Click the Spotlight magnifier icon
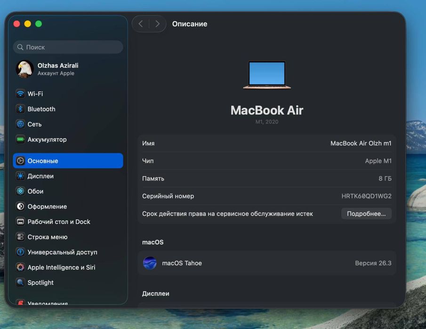Image resolution: width=426 pixels, height=329 pixels. pyautogui.click(x=20, y=282)
